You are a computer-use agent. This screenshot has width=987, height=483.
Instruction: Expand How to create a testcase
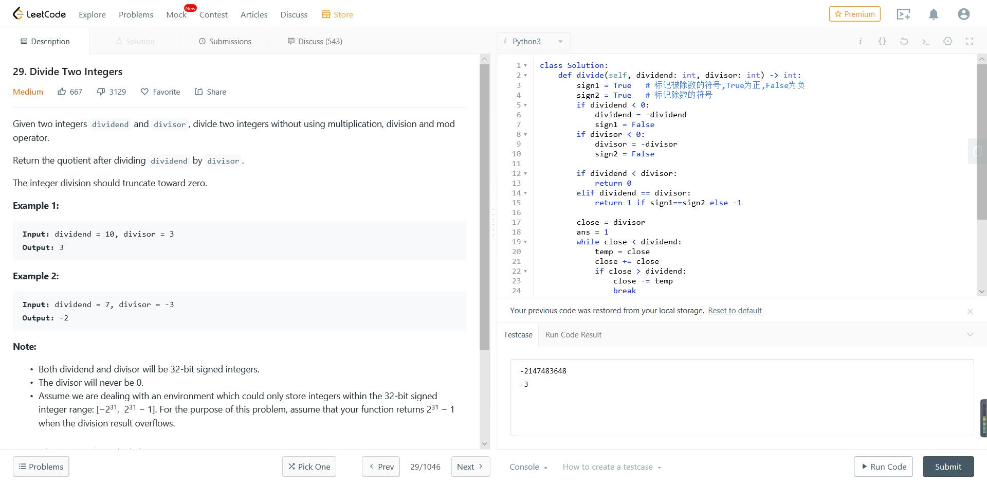point(612,467)
